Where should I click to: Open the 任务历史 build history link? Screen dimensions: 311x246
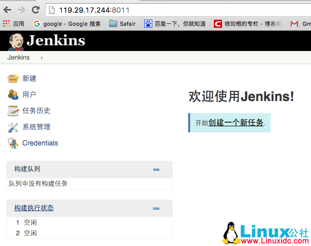click(36, 111)
